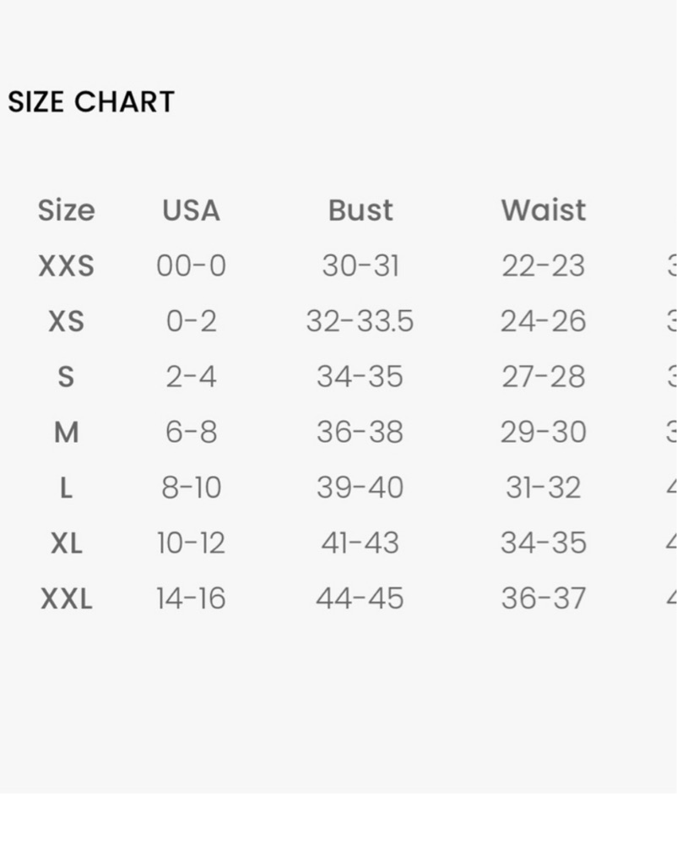Click the S size row label

pos(66,377)
